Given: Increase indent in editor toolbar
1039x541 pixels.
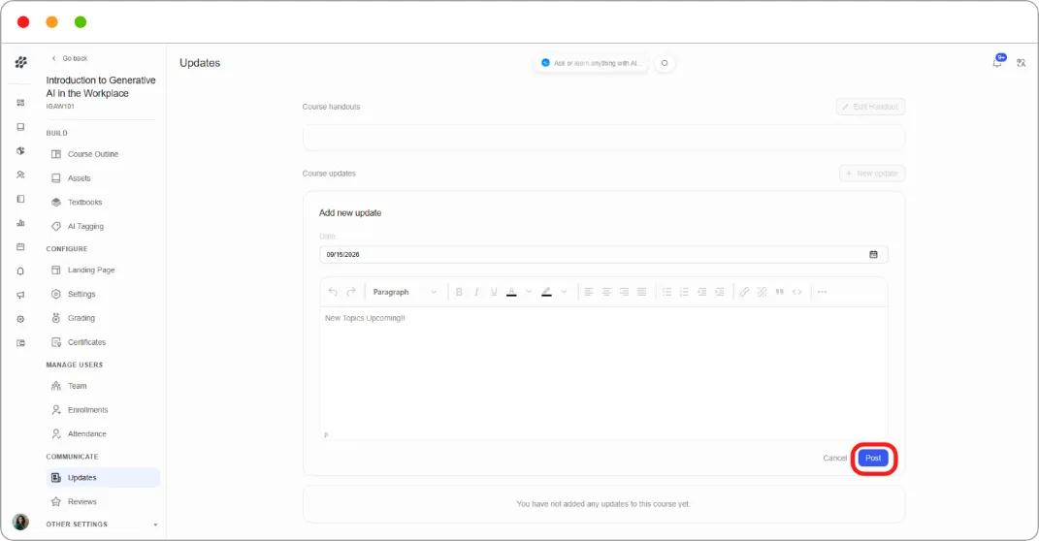Looking at the screenshot, I should pos(720,292).
